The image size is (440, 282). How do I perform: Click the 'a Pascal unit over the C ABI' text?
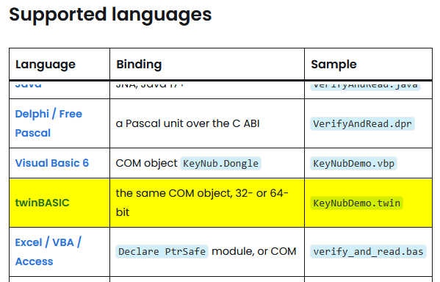[x=188, y=123]
